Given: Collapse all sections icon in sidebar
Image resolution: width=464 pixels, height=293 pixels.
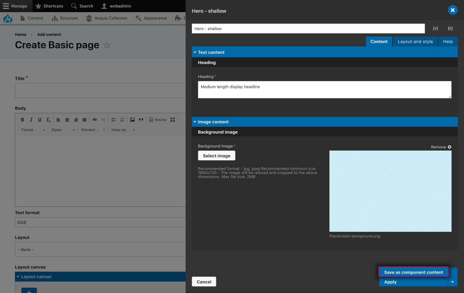Looking at the screenshot, I should click(450, 28).
